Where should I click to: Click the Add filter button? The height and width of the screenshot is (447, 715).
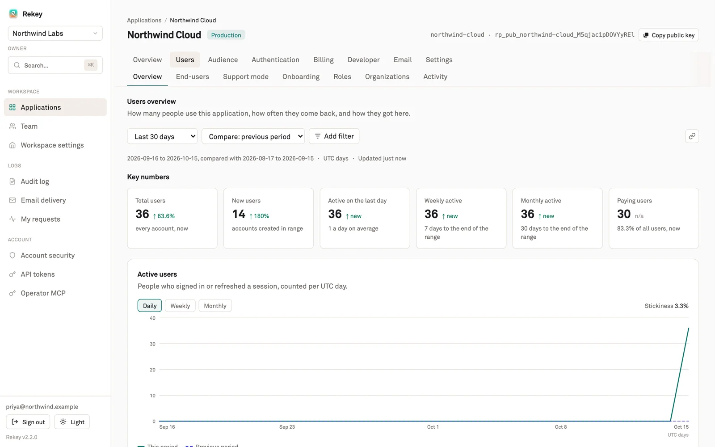334,136
